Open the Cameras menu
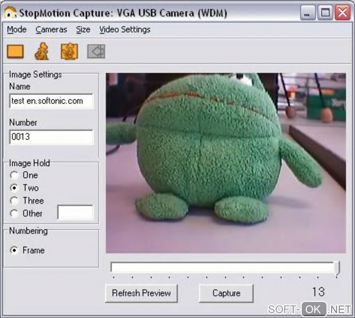 click(x=51, y=30)
